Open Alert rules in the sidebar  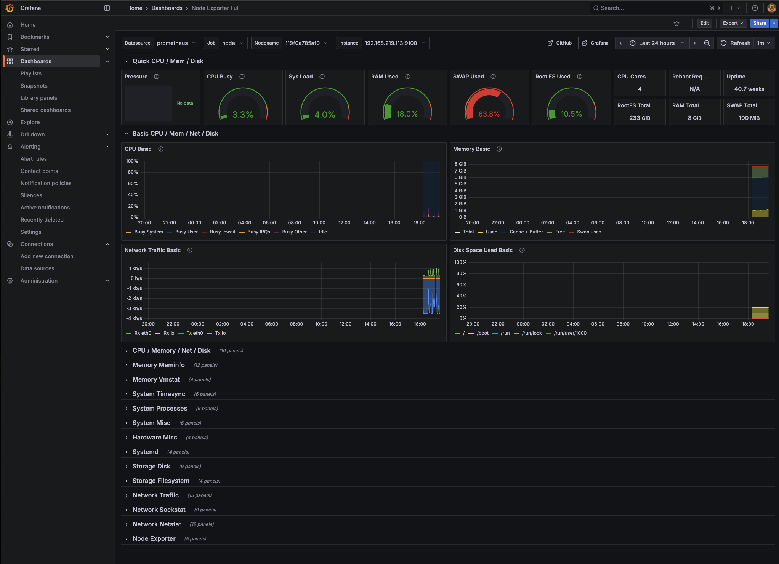tap(34, 159)
